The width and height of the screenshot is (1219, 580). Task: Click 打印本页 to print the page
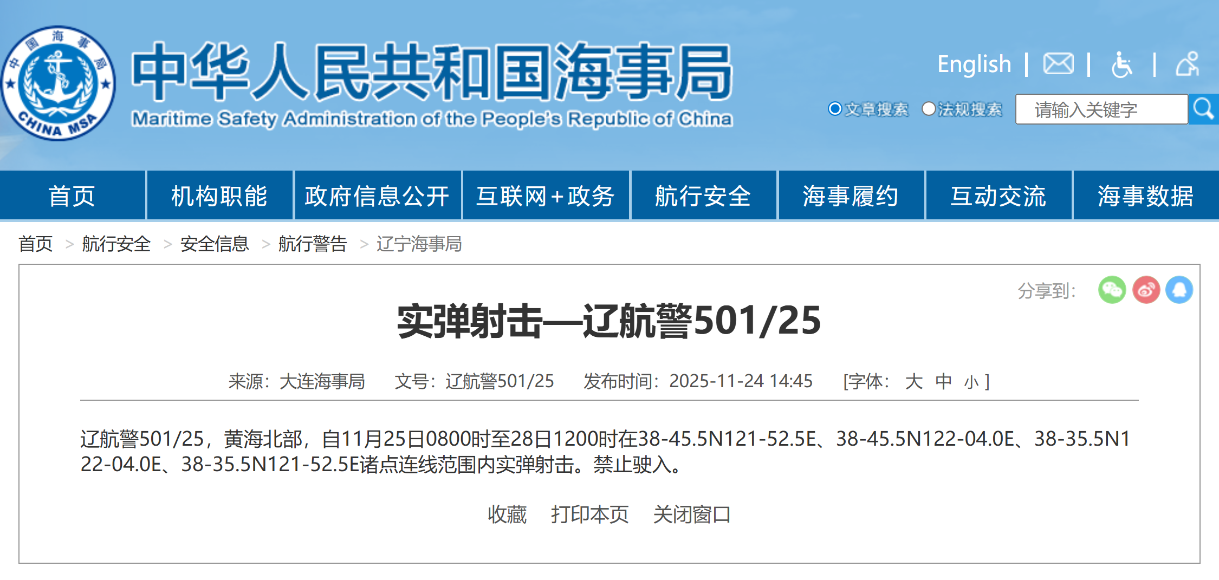click(x=589, y=514)
